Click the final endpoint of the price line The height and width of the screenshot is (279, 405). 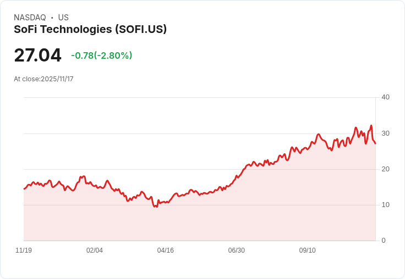coord(375,143)
